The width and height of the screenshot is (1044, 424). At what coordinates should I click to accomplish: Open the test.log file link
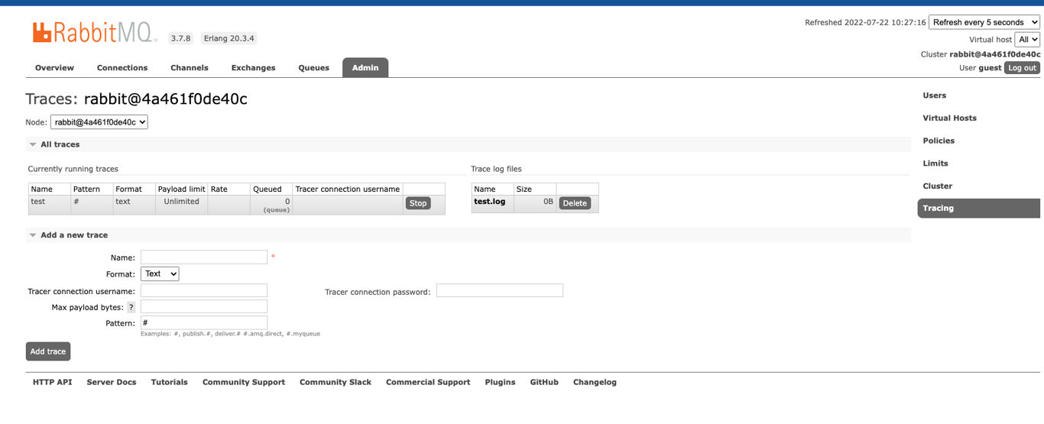coord(489,202)
